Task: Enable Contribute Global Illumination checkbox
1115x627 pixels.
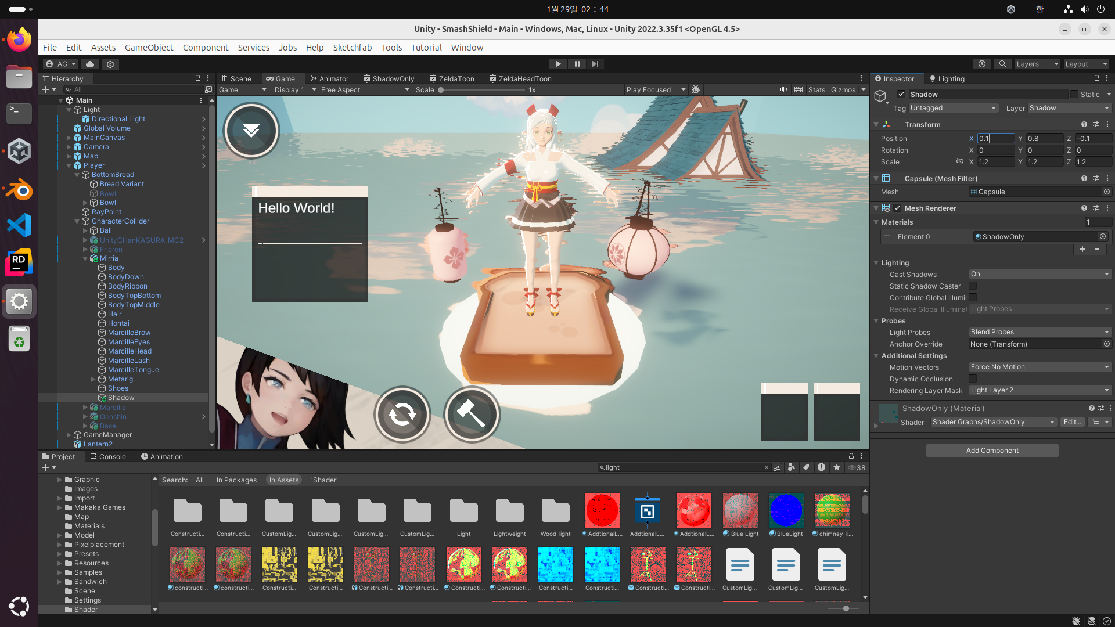Action: click(973, 297)
